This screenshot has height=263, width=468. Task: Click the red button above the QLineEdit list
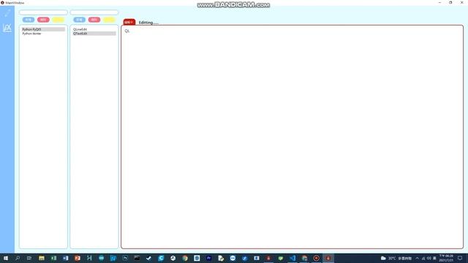click(94, 20)
